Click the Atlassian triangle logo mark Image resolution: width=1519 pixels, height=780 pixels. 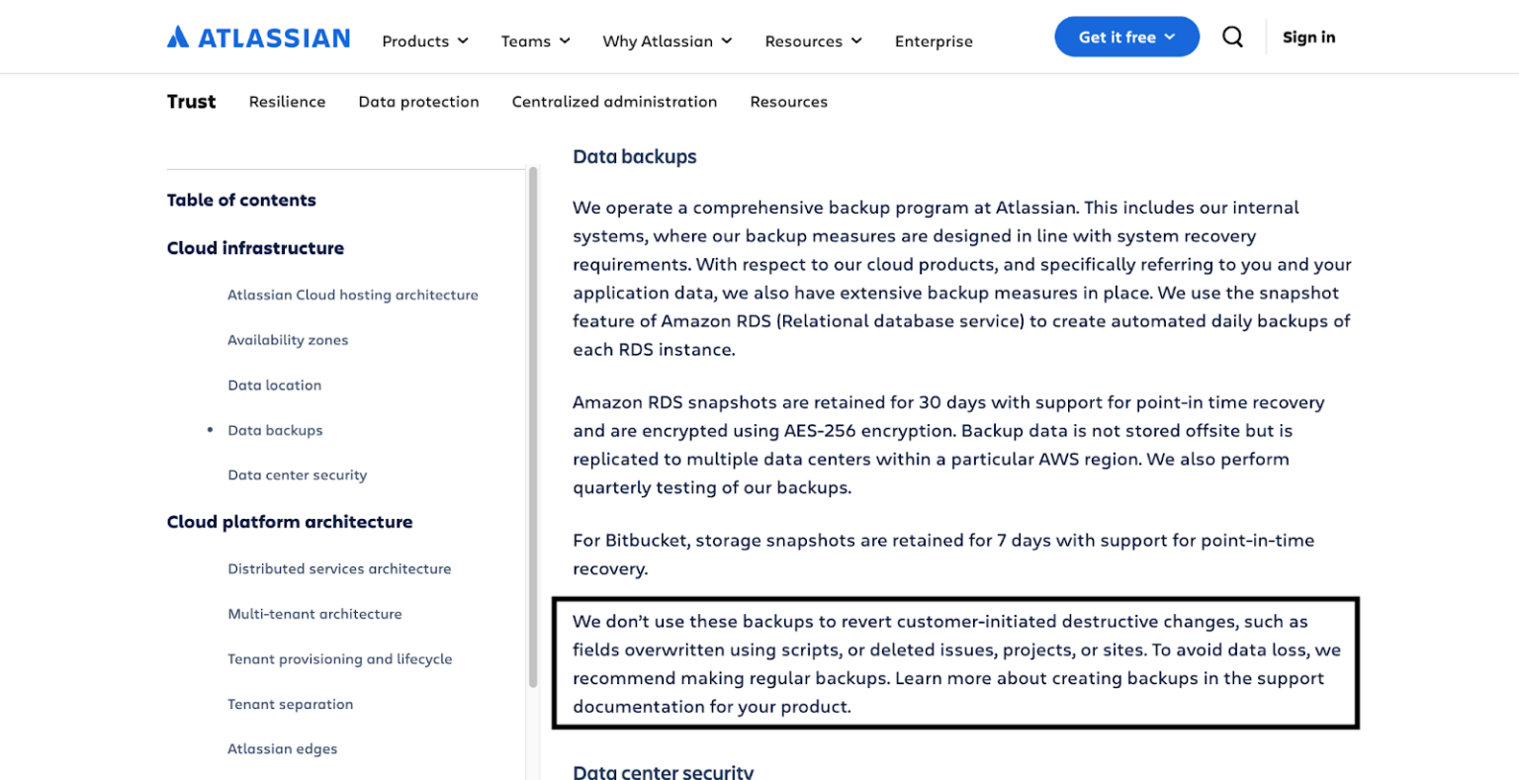178,37
